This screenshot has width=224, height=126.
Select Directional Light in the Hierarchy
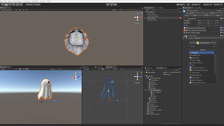(x=153, y=16)
